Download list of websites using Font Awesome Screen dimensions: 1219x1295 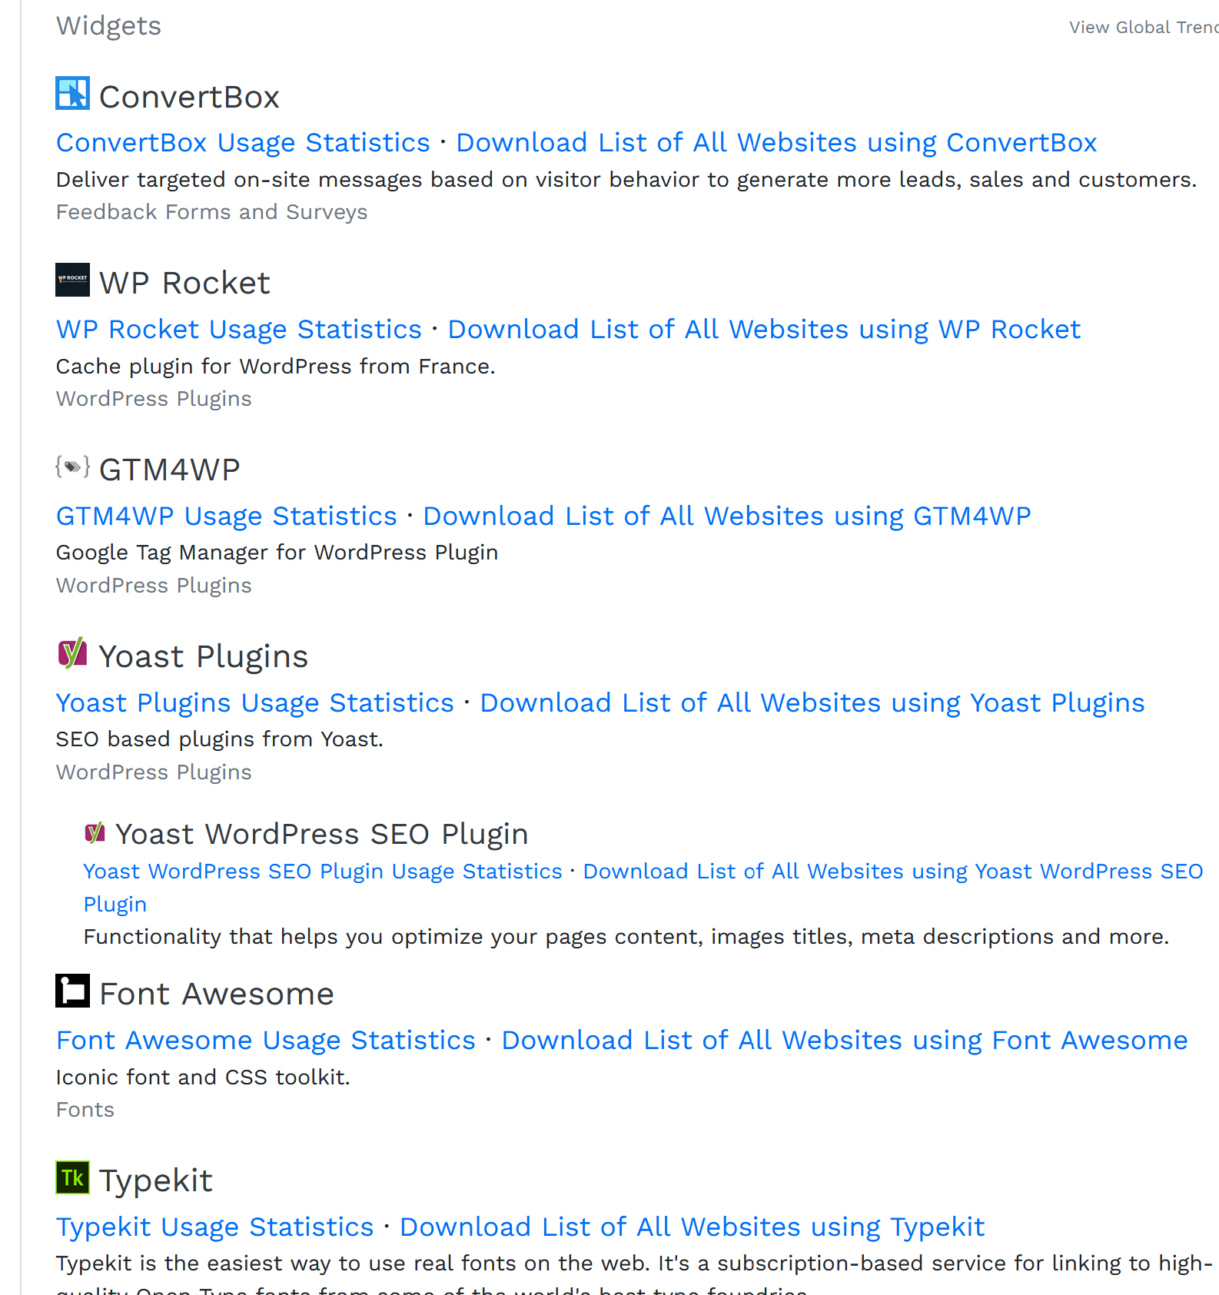tap(845, 1041)
